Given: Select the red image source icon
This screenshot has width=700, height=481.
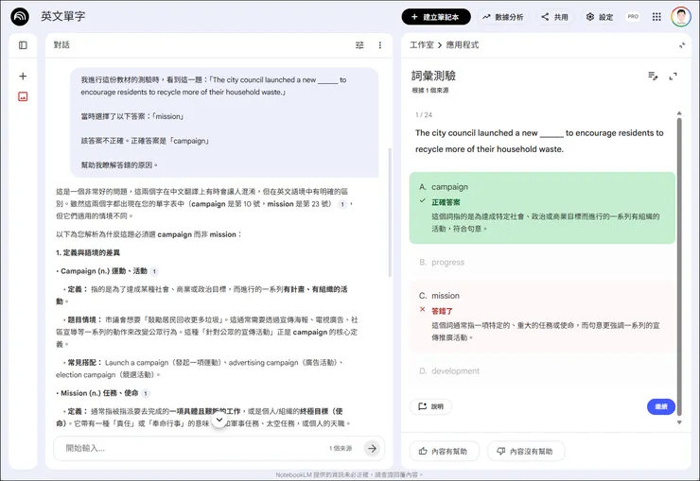Looking at the screenshot, I should click(23, 96).
